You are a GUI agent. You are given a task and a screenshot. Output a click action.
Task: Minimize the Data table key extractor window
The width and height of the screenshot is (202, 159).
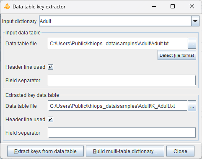coord(154,6)
